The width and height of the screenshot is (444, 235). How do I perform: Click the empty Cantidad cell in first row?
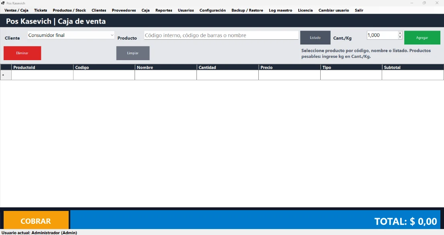[227, 75]
